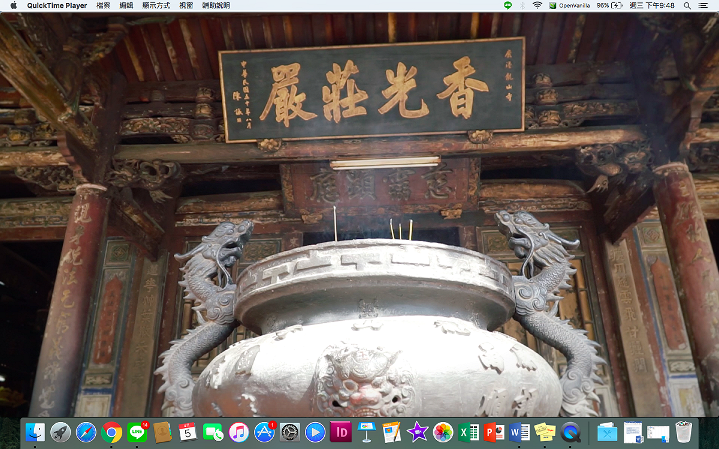719x449 pixels.
Task: Open the OpenVanilla input method menu
Action: click(x=570, y=5)
